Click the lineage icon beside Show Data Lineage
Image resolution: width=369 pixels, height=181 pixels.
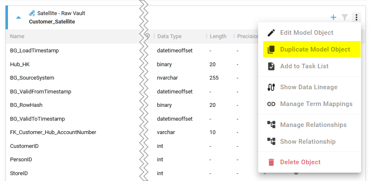pos(271,87)
